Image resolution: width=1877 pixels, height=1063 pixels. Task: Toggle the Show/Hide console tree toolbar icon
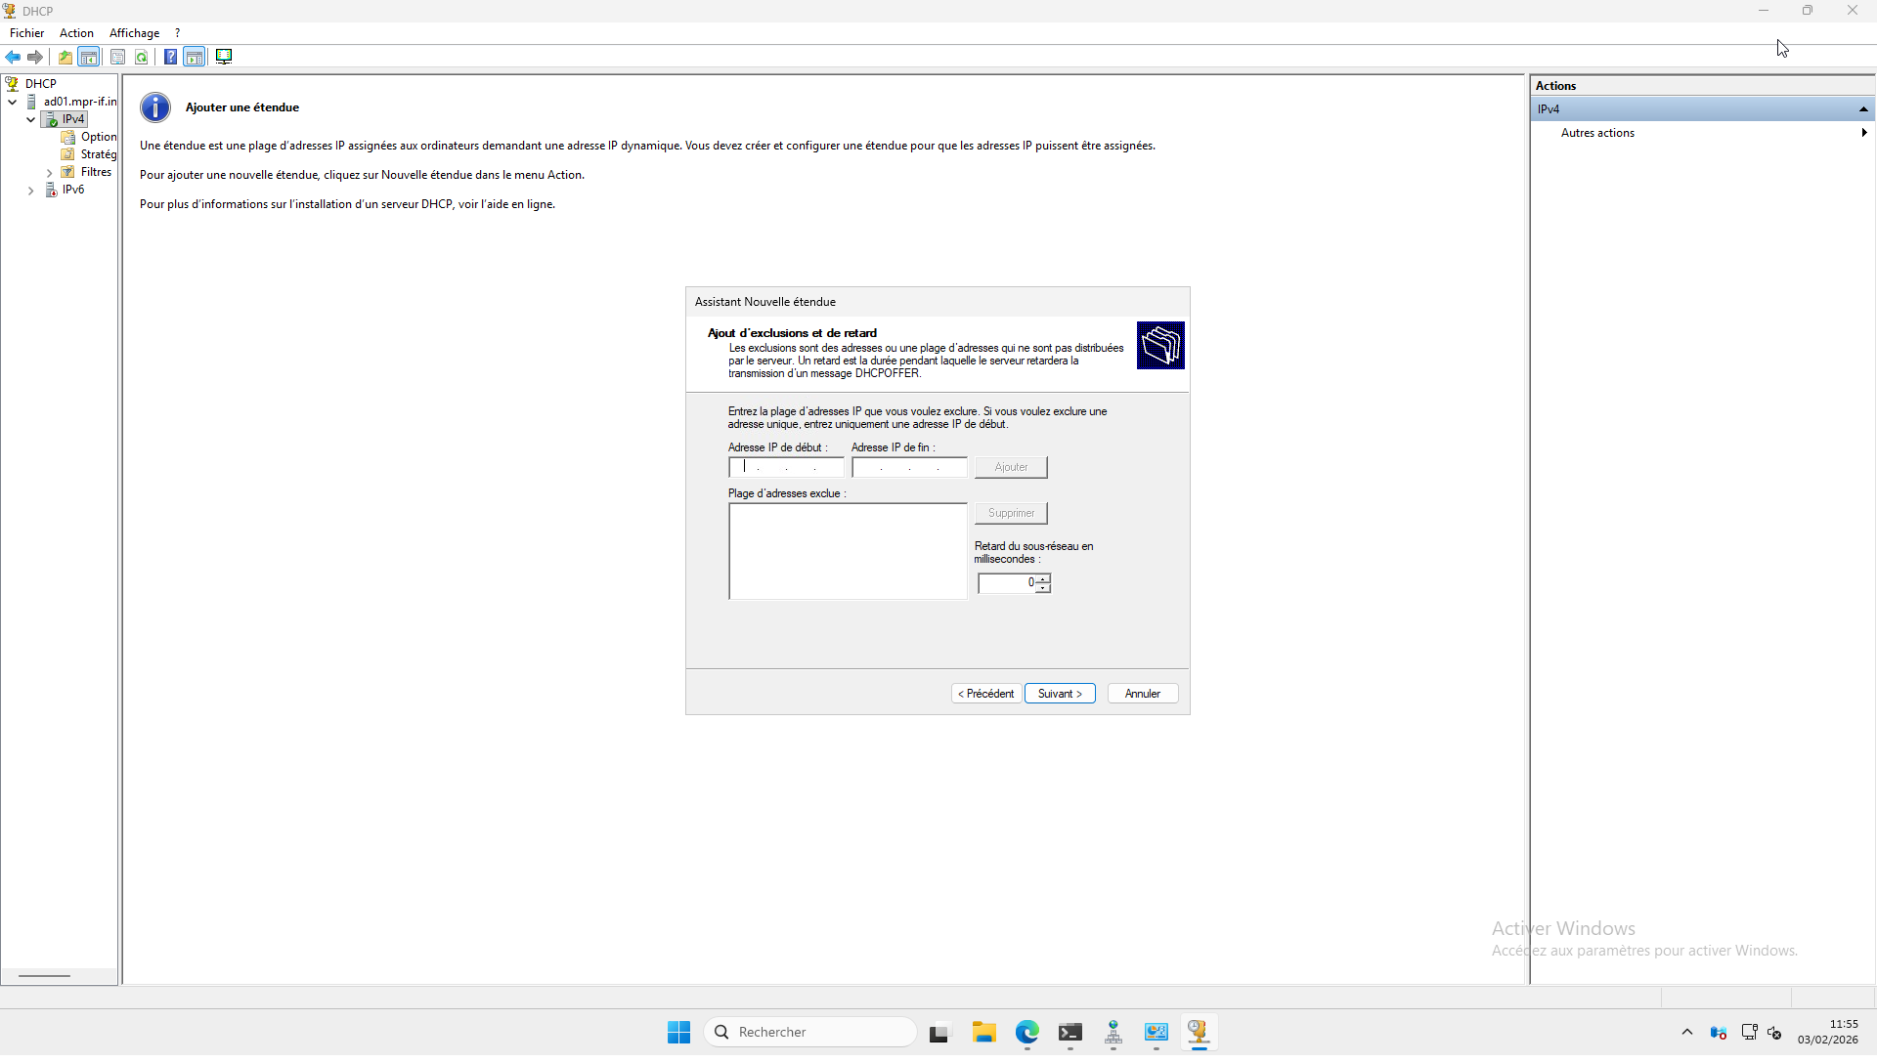89,57
